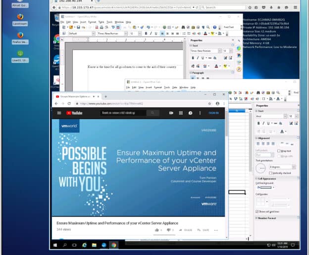Click the Save icon in Writer toolbar
This screenshot has height=255, width=309.
[x=78, y=27]
